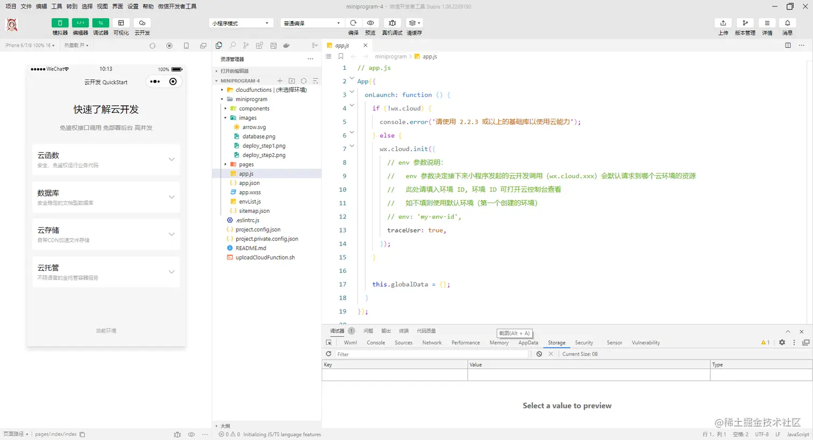
Task: Open the details icon
Action: (x=767, y=23)
